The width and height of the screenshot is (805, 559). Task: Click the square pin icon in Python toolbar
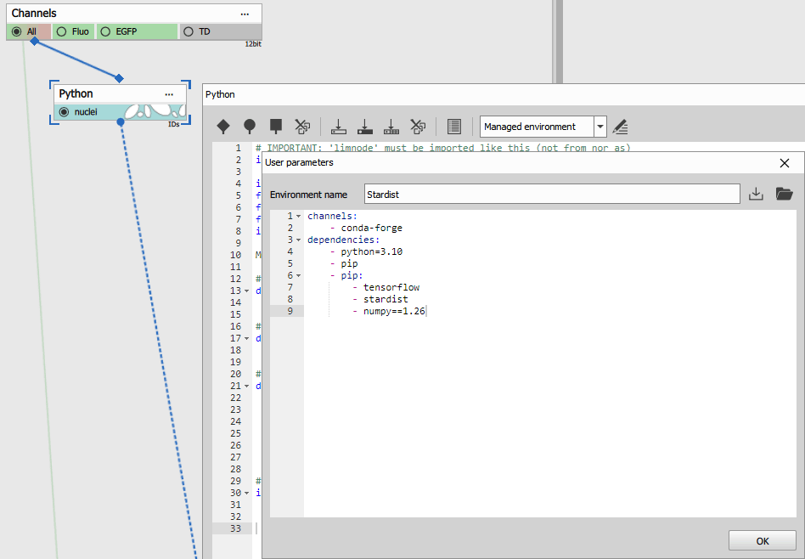pos(276,127)
